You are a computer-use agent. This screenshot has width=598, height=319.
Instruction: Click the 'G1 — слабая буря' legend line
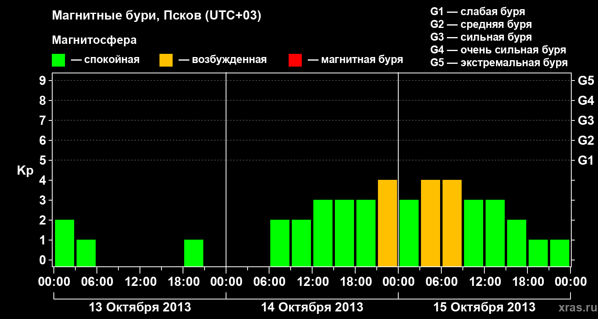(478, 12)
